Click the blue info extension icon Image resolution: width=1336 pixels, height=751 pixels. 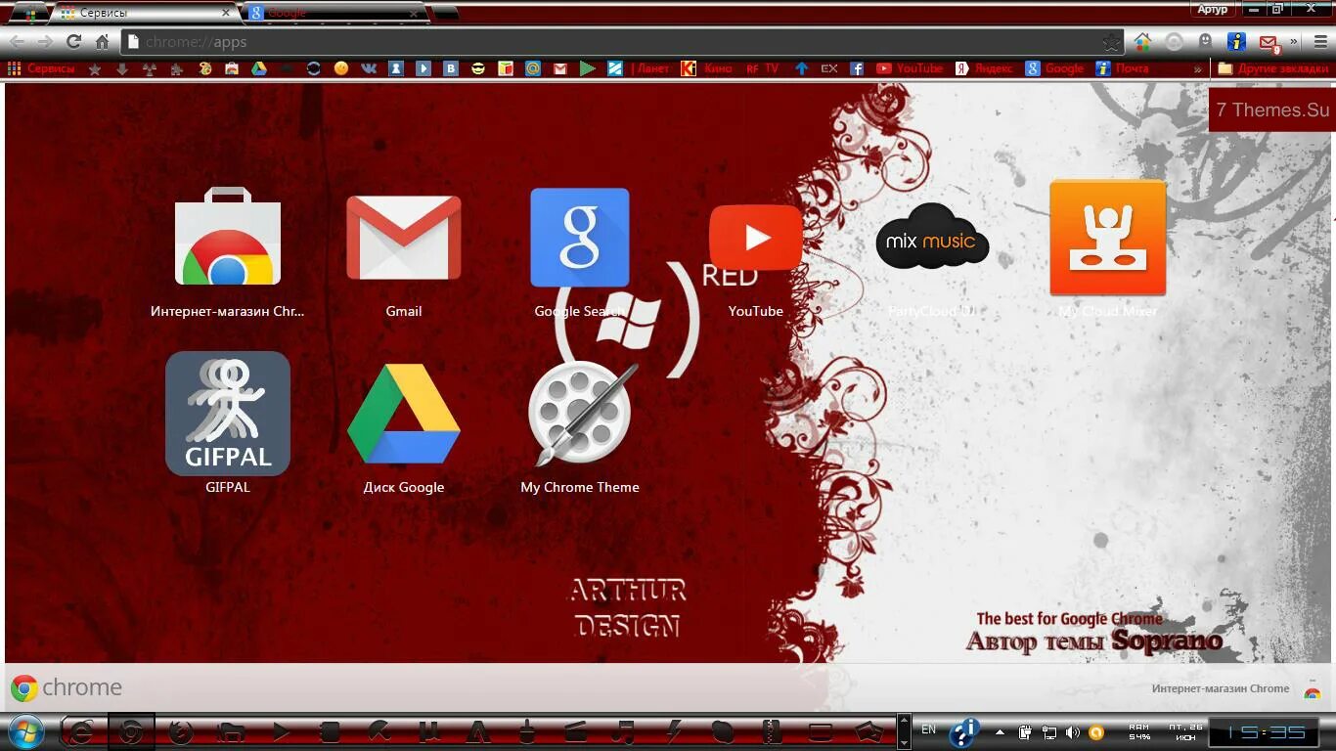click(x=1237, y=42)
